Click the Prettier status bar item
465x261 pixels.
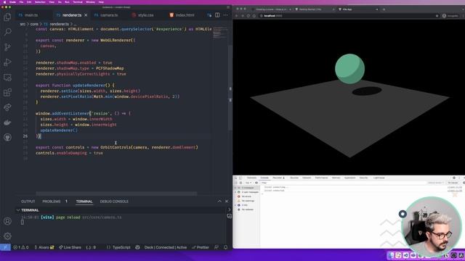[201, 247]
